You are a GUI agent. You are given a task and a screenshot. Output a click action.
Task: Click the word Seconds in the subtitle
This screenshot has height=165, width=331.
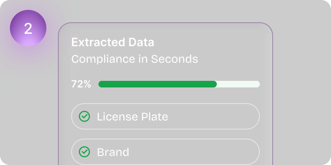[175, 59]
